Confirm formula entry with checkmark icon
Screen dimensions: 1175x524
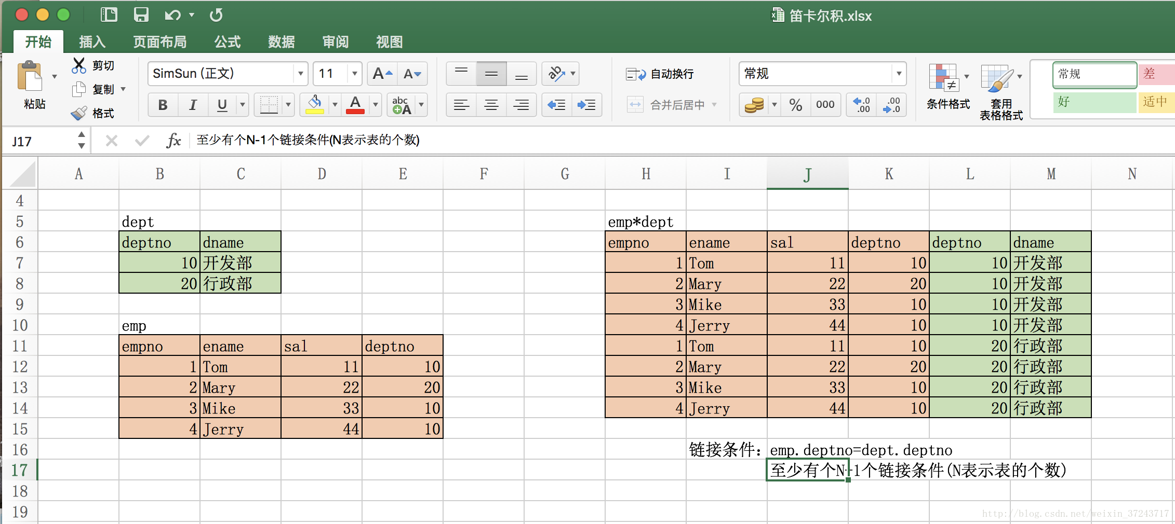[x=142, y=140]
